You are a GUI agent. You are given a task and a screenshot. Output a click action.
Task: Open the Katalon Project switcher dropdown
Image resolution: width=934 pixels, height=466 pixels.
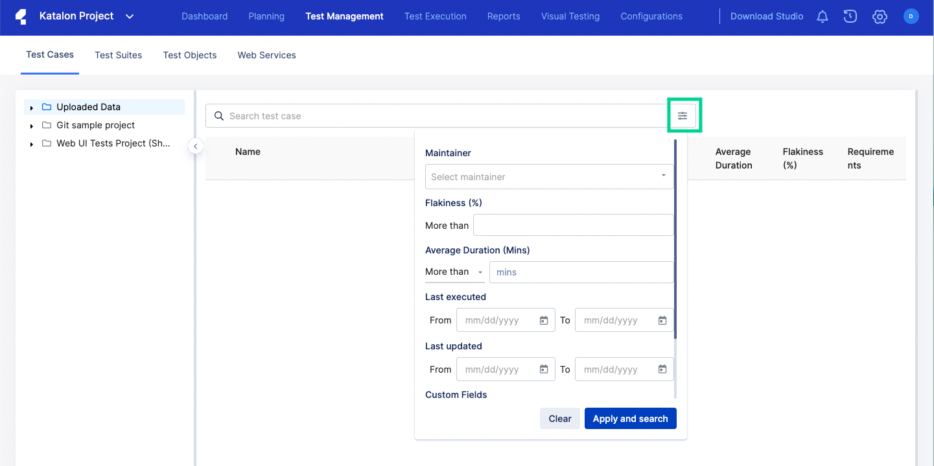tap(130, 17)
